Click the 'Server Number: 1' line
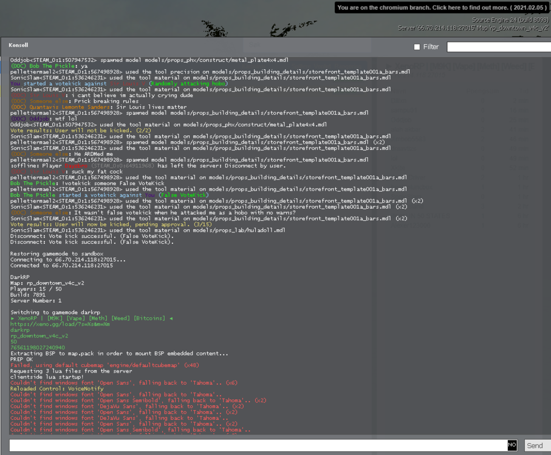This screenshot has height=455, width=551. click(x=36, y=300)
